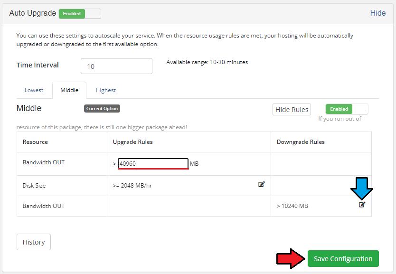Edit the Disk Size upgrade rule
The height and width of the screenshot is (274, 396).
pos(262,184)
